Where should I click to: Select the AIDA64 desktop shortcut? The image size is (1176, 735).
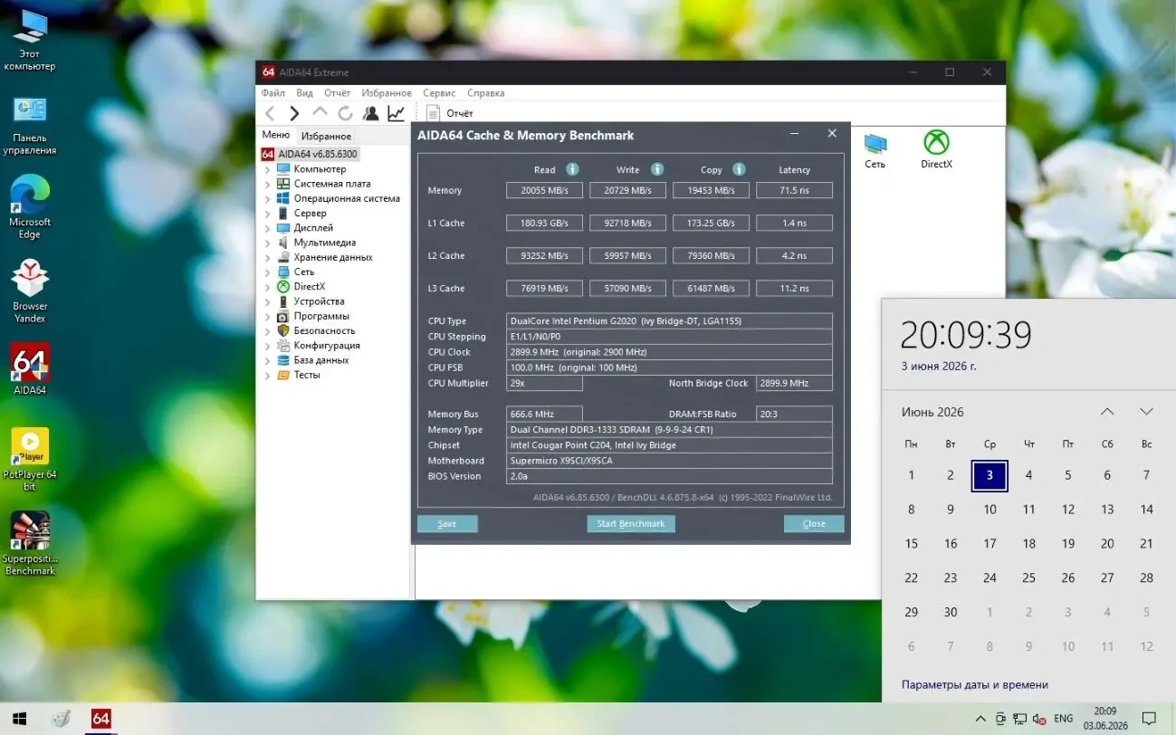(30, 369)
